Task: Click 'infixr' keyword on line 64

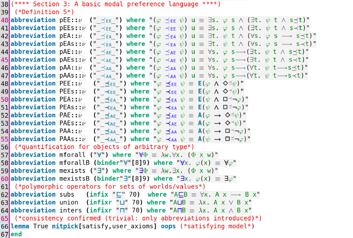Action: (x=101, y=210)
